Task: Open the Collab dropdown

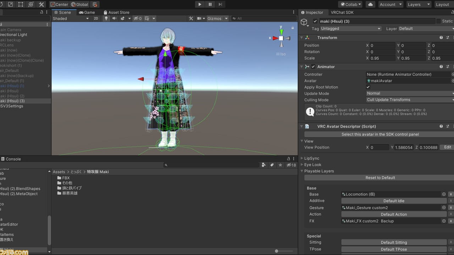Action: click(350, 4)
